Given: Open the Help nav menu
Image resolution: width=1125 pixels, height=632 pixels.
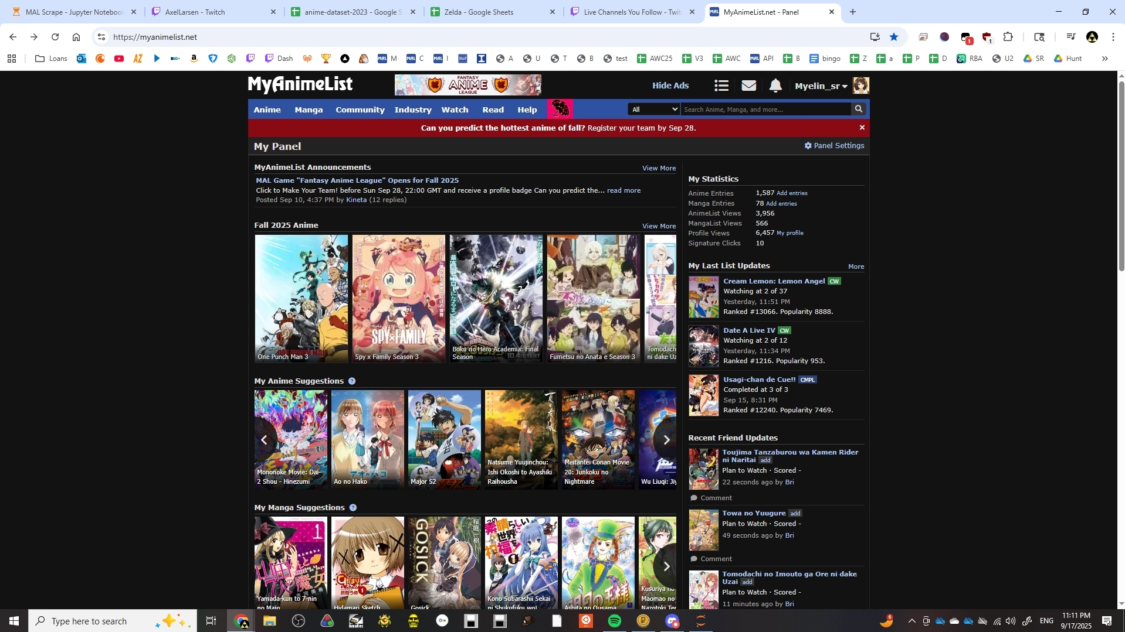Looking at the screenshot, I should point(527,110).
